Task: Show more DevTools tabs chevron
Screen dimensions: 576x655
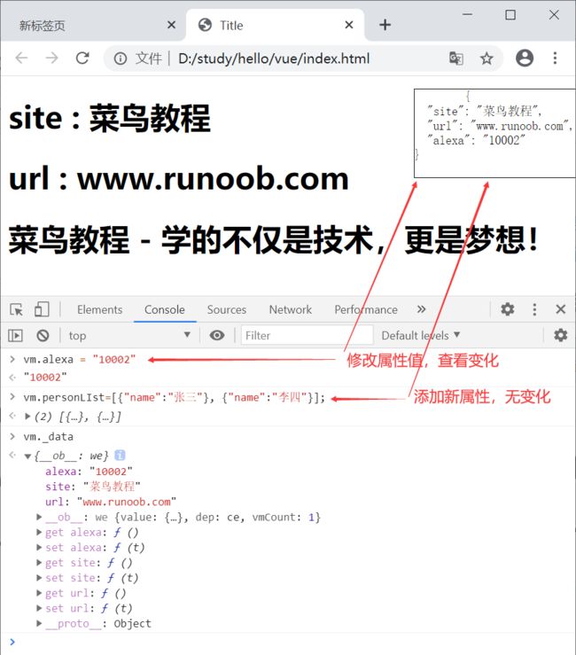Action: click(x=421, y=309)
